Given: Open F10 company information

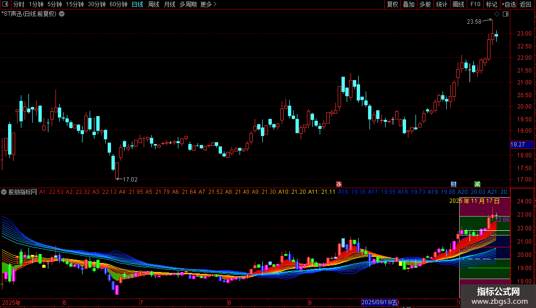Looking at the screenshot, I should (x=475, y=4).
